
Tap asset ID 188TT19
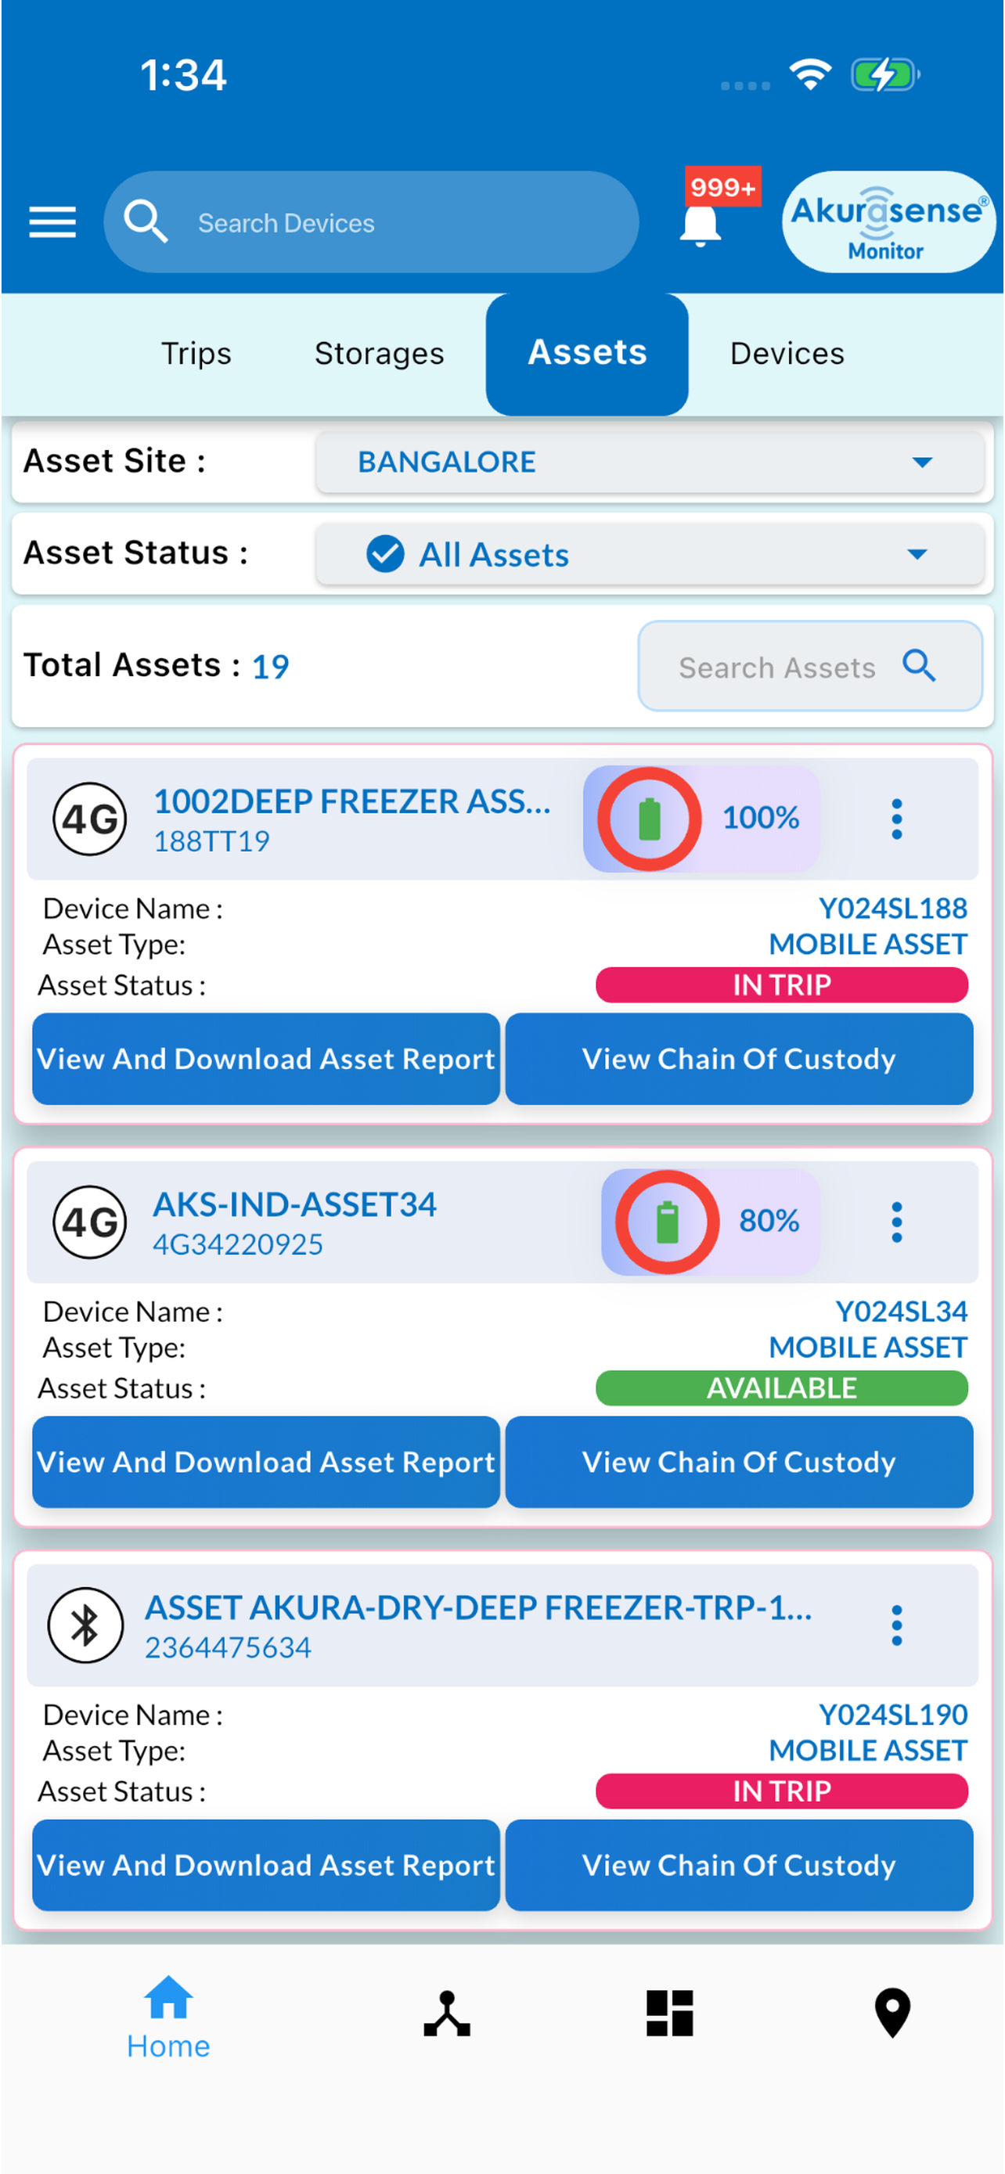pos(211,840)
